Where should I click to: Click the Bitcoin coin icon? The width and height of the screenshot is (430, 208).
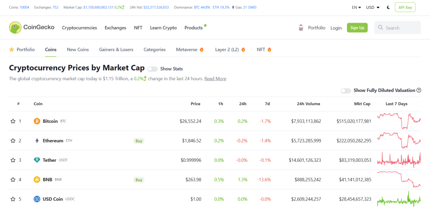coord(37,121)
